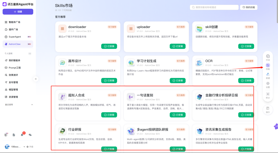Click the 创建 create button

point(18,12)
